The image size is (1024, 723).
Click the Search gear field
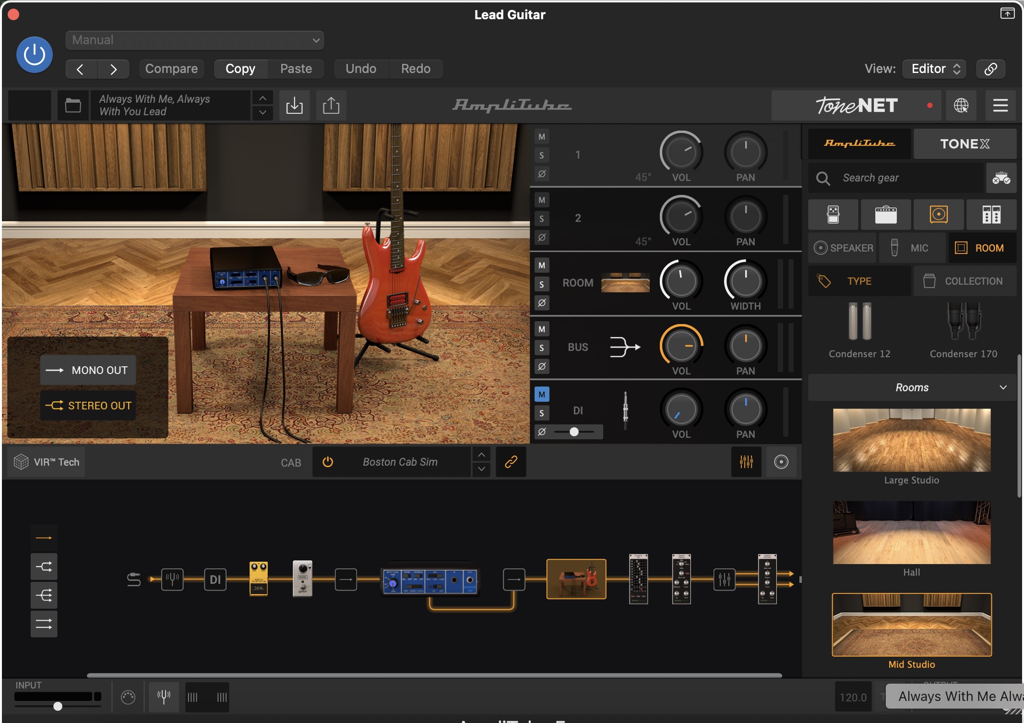pyautogui.click(x=896, y=178)
